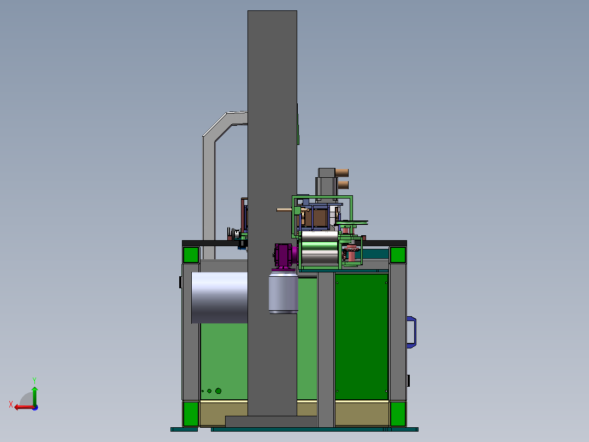Select the red bevel gear
This screenshot has width=589, height=442.
[351, 249]
